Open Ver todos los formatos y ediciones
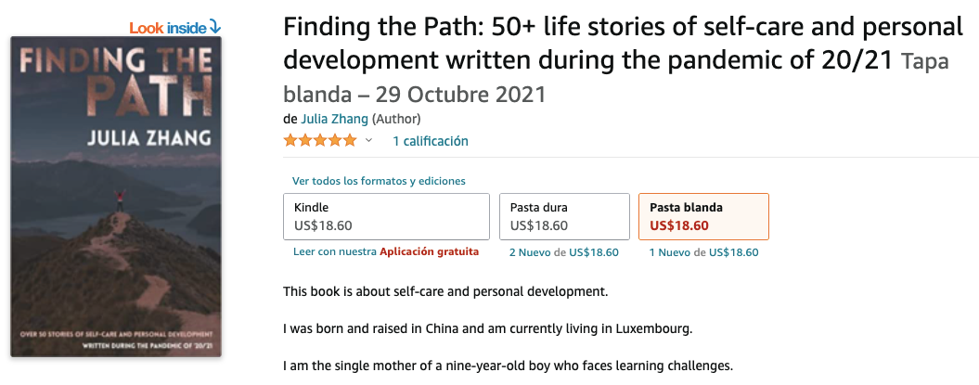Viewport: 979px width, 385px height. (379, 181)
